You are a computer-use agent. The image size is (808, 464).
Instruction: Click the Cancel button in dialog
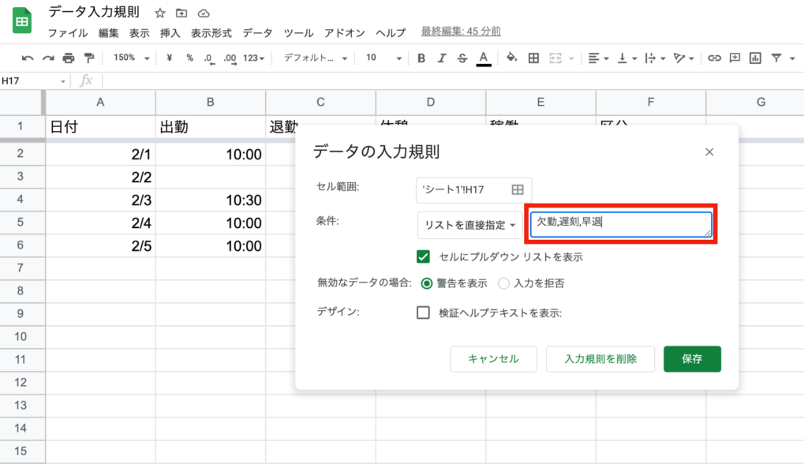click(x=494, y=359)
